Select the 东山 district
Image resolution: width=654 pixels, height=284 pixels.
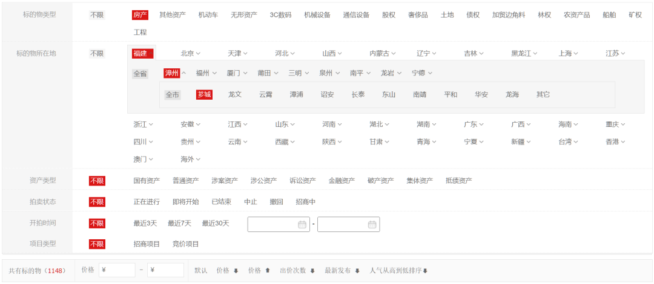[x=389, y=94]
